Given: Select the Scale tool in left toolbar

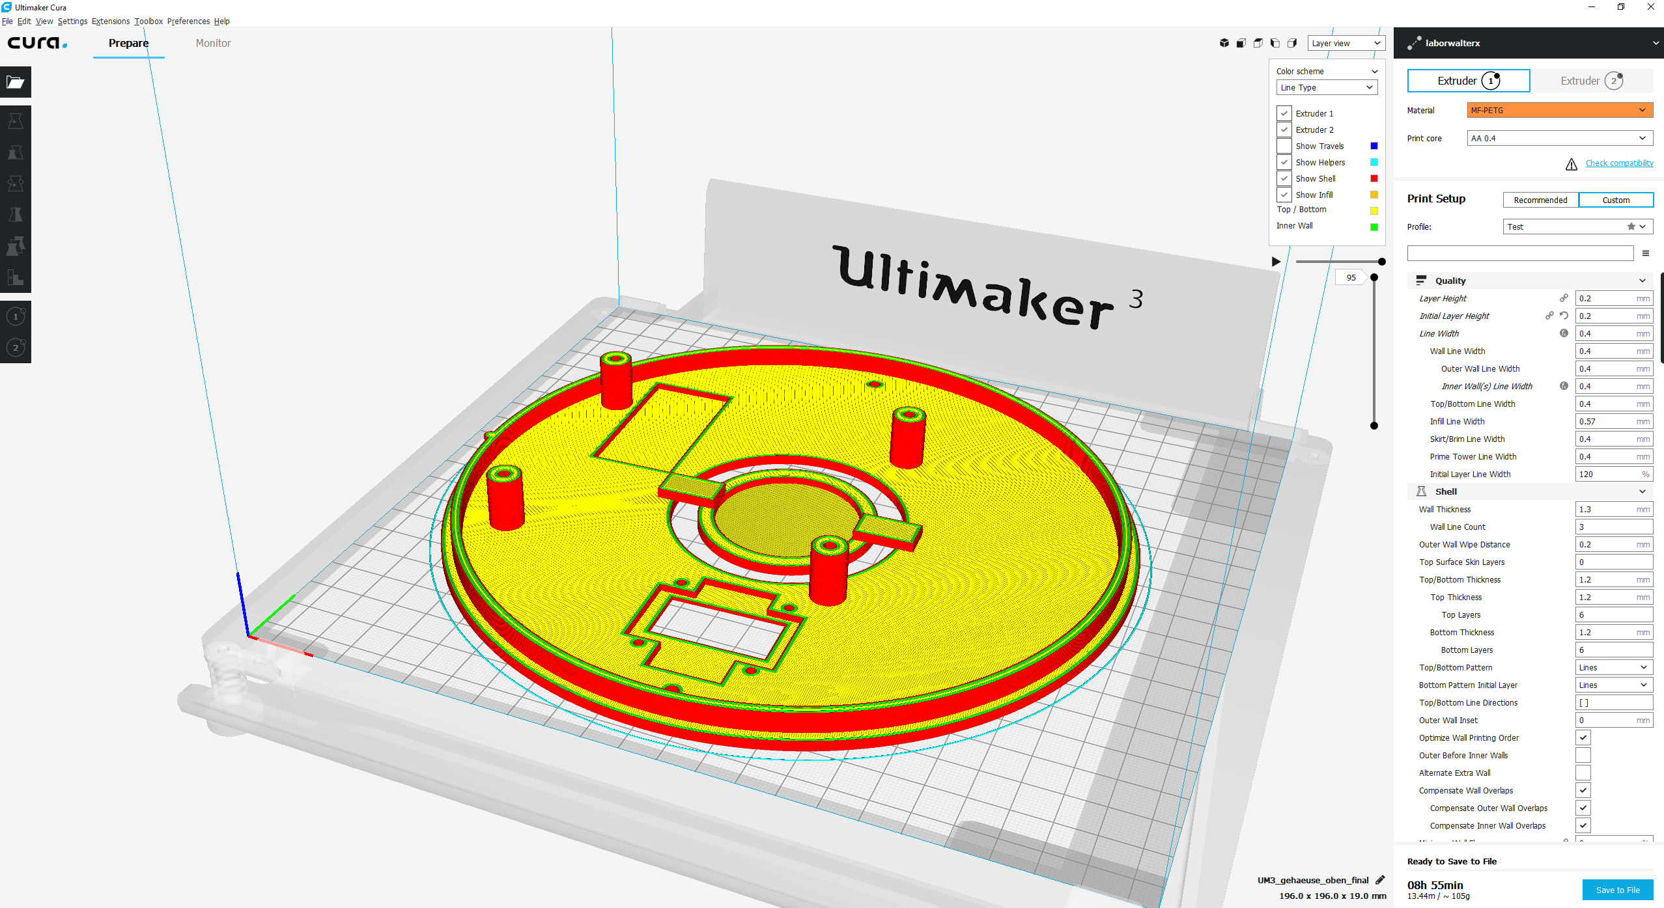Looking at the screenshot, I should click(x=16, y=152).
